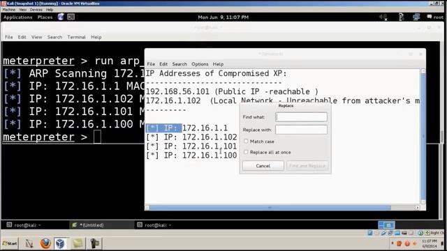
Task: Click the meterpreter prompt cursor in terminal
Action: pyautogui.click(x=97, y=137)
